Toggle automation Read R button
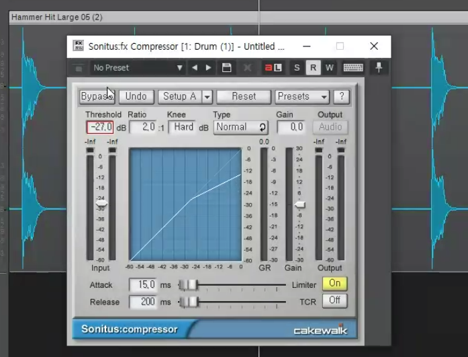 pos(313,68)
